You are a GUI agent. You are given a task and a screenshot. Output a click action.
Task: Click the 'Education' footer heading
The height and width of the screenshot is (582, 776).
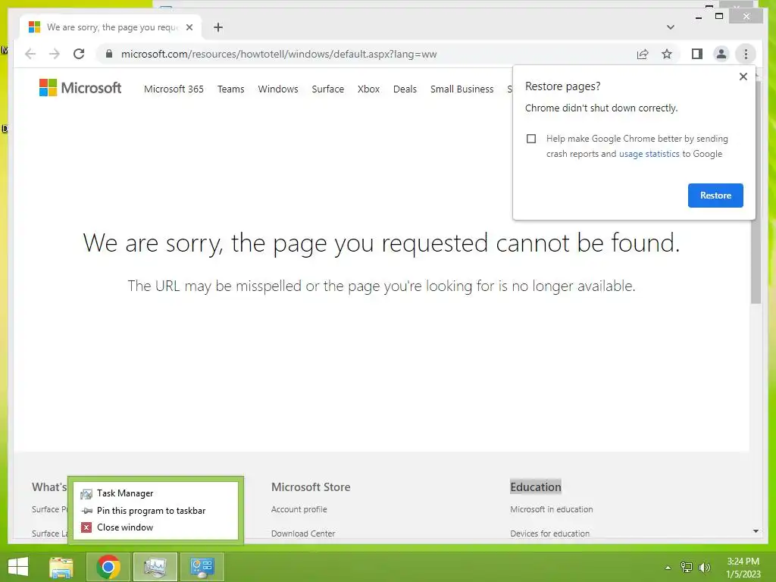click(536, 487)
